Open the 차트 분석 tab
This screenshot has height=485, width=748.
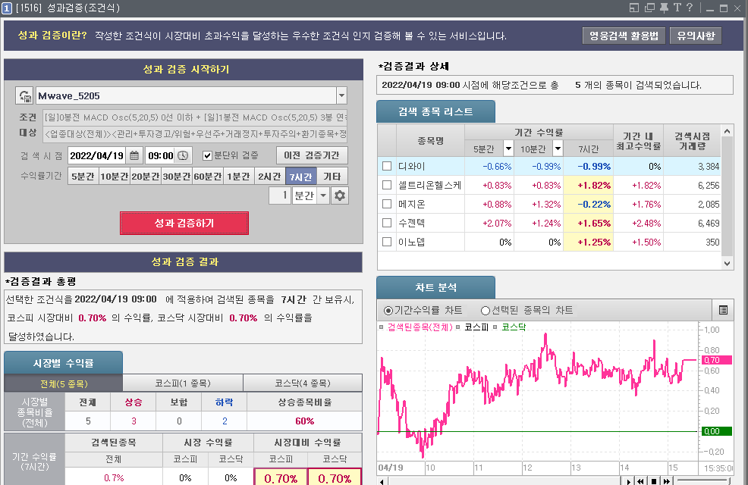(435, 287)
